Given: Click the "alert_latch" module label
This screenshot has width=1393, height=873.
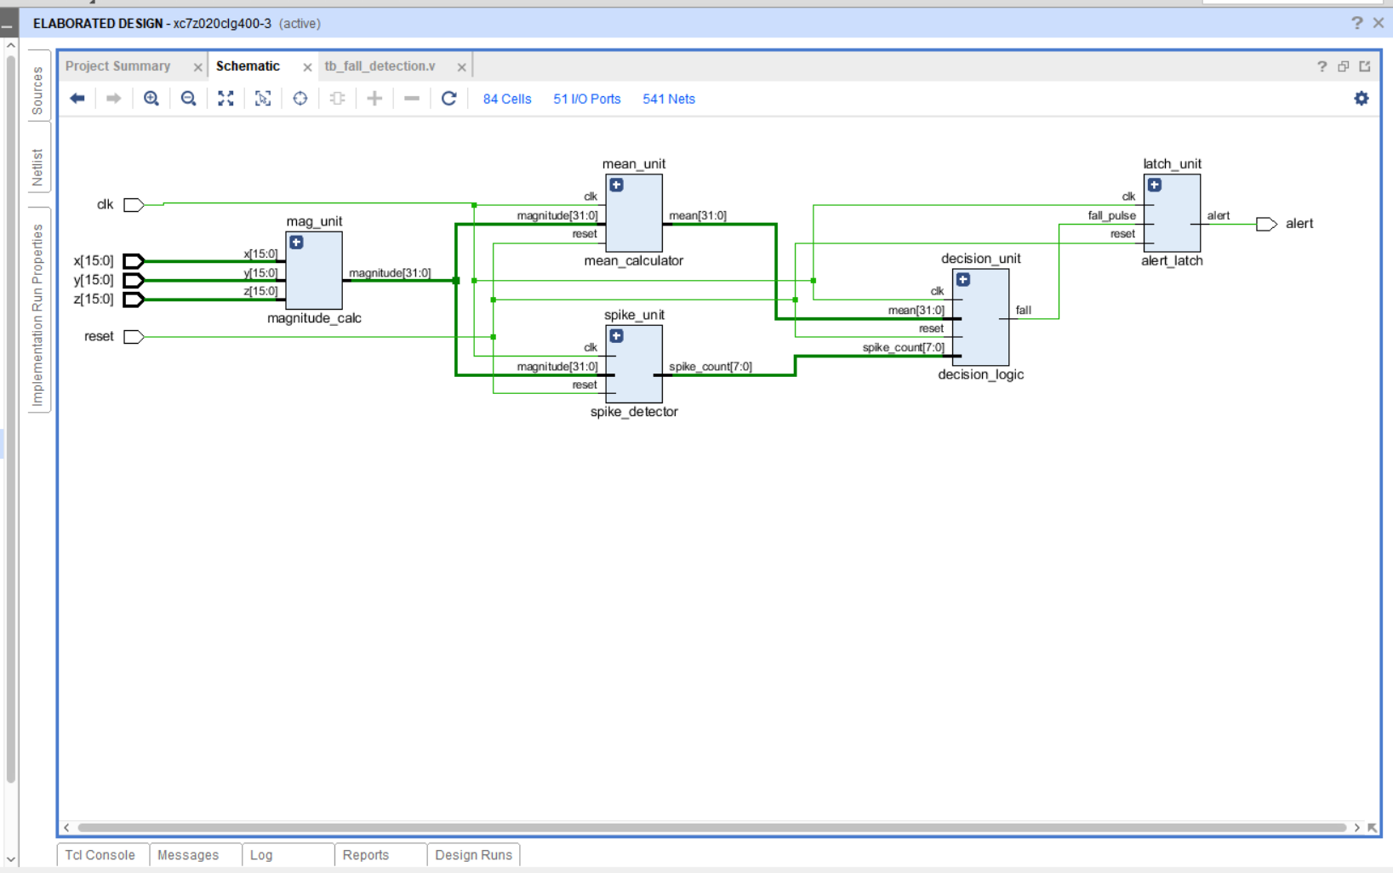Looking at the screenshot, I should point(1172,261).
